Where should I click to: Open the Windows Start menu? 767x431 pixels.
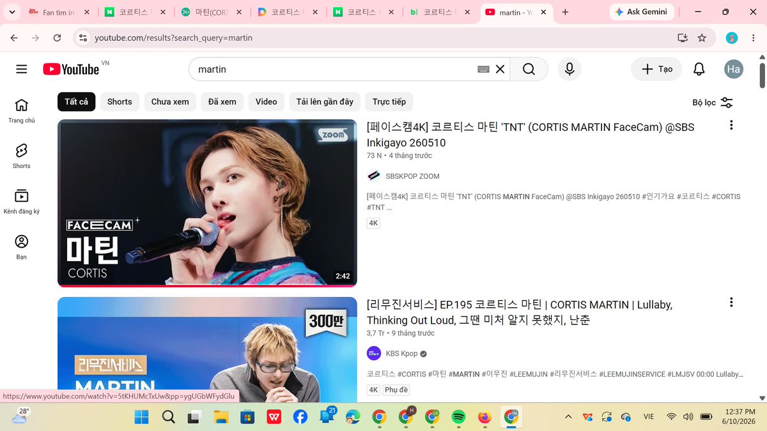tap(141, 417)
